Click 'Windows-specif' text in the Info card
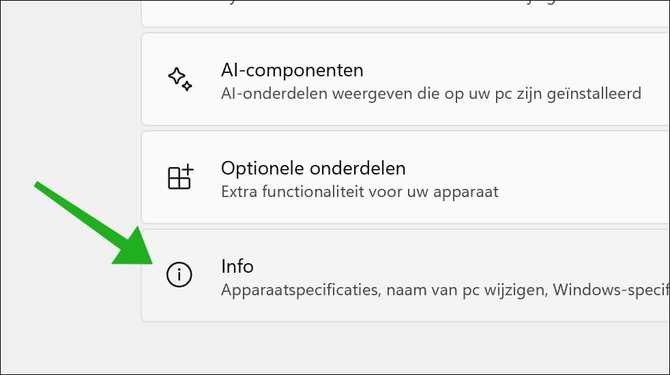670x375 pixels. 609,290
